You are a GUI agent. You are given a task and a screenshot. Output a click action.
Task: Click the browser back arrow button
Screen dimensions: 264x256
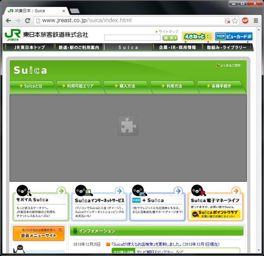click(8, 21)
